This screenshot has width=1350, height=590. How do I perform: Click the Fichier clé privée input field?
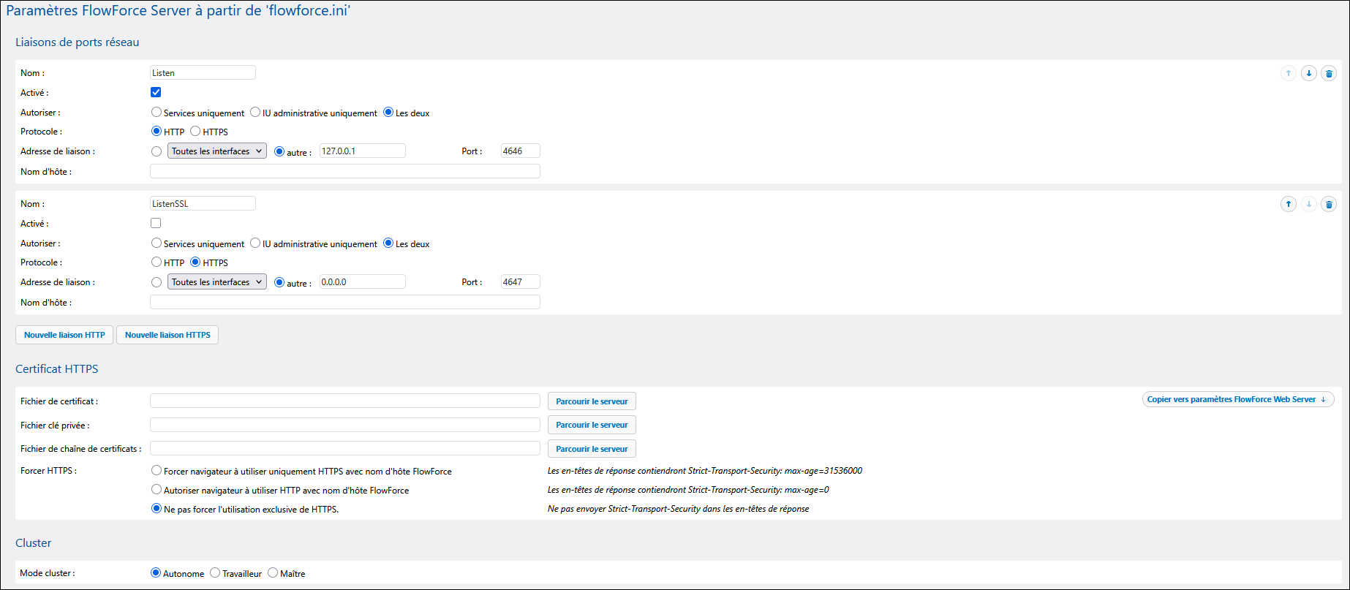344,425
